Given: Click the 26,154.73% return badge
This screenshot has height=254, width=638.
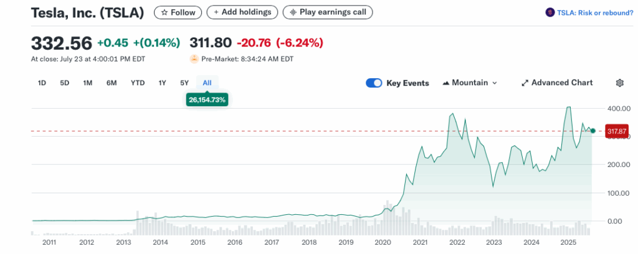Looking at the screenshot, I should (x=207, y=99).
